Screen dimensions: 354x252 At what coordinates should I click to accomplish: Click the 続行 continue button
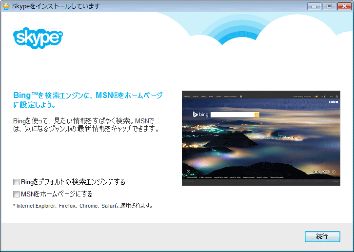(x=322, y=236)
